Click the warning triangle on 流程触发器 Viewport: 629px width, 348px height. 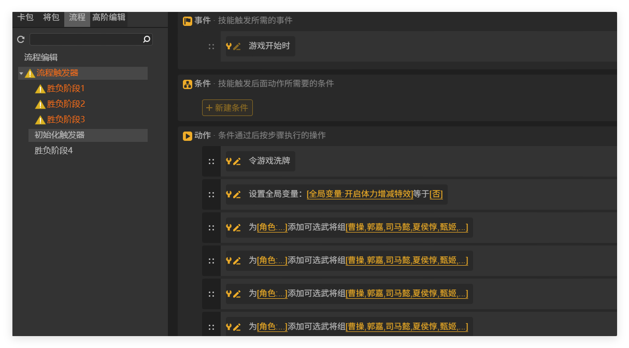coord(30,73)
